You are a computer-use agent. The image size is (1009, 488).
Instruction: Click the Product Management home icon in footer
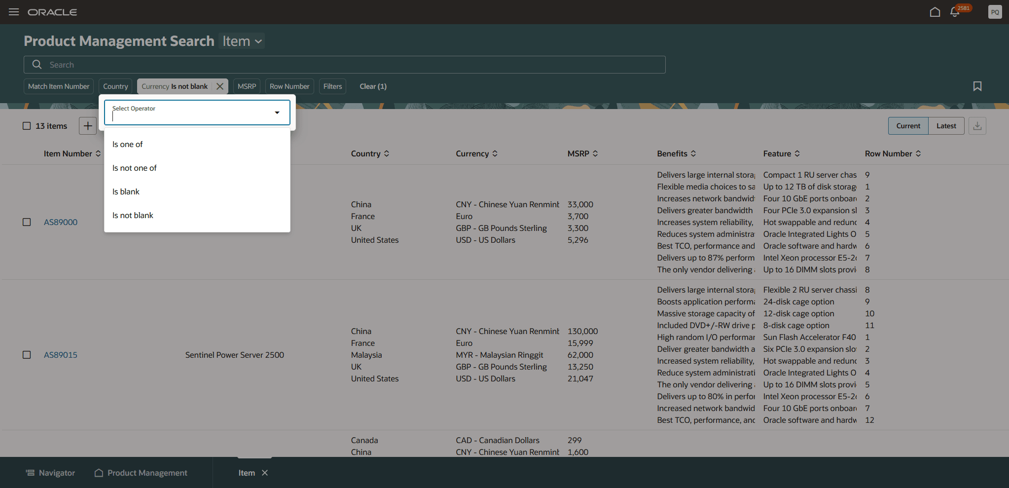pos(99,473)
